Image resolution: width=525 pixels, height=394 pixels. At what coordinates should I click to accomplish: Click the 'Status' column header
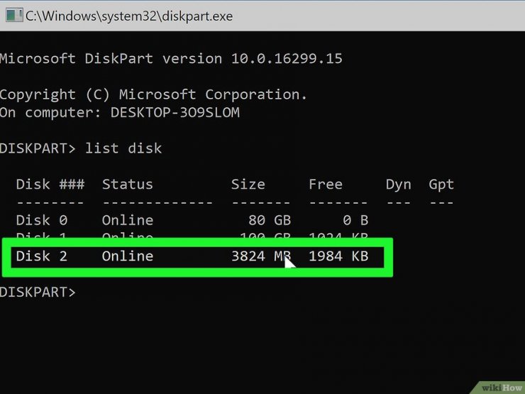[128, 185]
